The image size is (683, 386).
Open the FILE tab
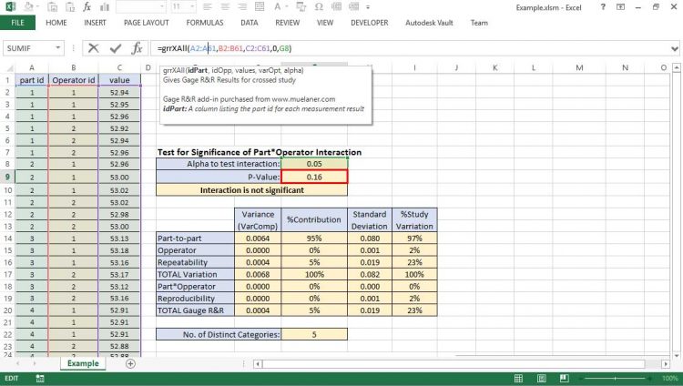[17, 23]
